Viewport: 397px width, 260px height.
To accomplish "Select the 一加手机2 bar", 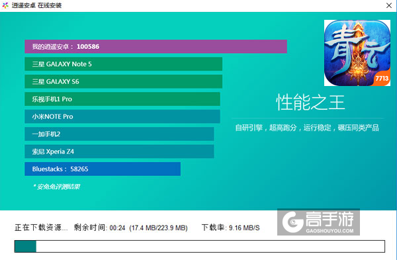I will click(119, 134).
